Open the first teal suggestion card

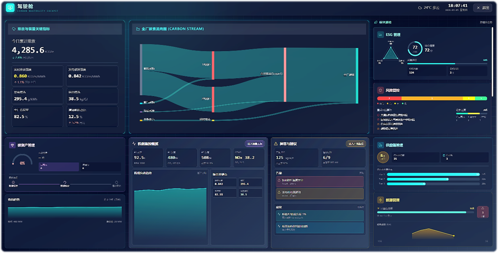[320, 216]
